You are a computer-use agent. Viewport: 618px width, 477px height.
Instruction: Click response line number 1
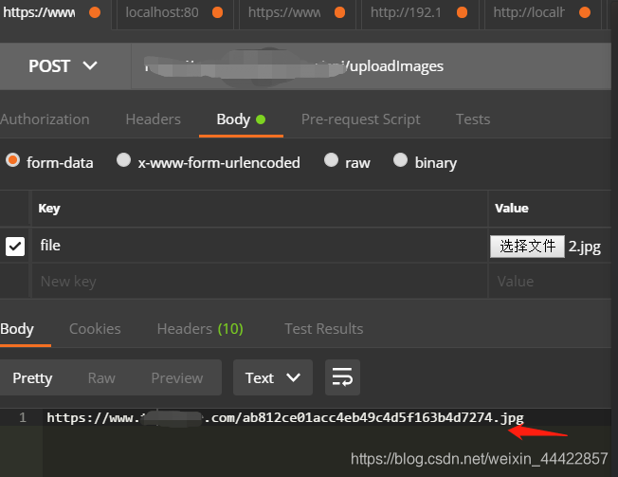(x=23, y=417)
